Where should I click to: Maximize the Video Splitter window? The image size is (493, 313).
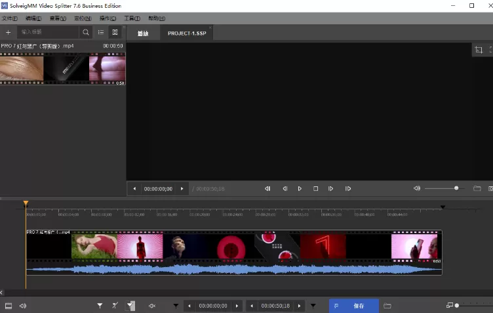(471, 6)
